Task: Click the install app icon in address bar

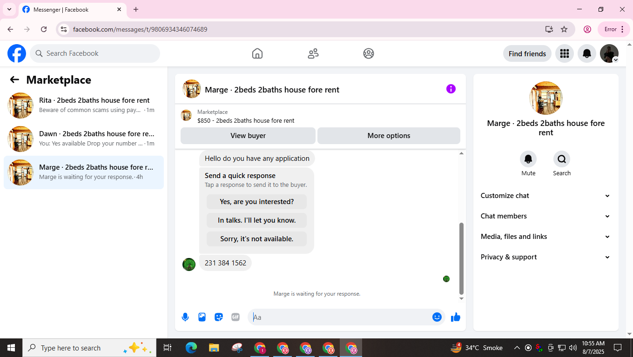Action: [x=549, y=29]
